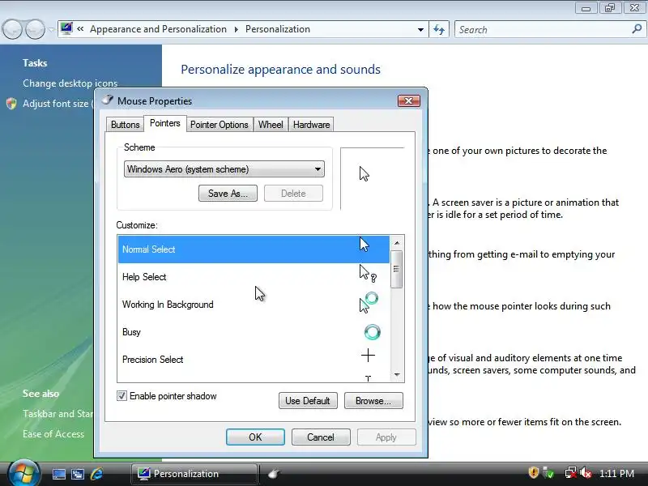Restore down the Personalization window
This screenshot has height=486, width=648.
click(610, 8)
